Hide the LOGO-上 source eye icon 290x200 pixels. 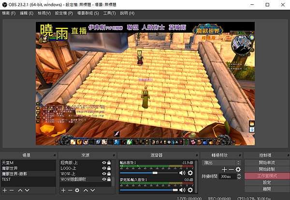pyautogui.click(x=104, y=168)
